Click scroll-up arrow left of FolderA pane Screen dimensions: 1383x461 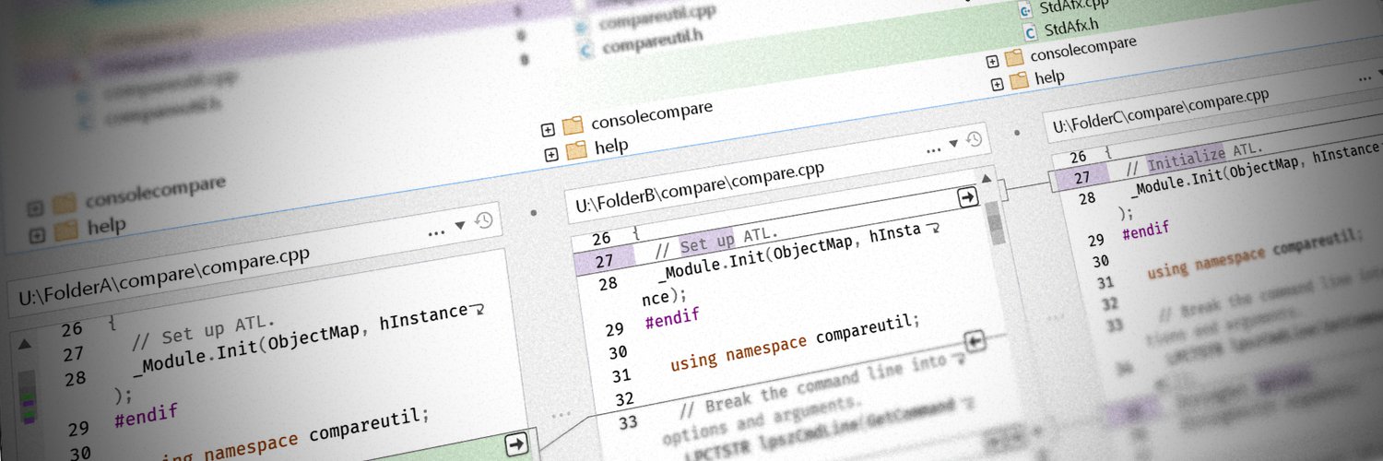click(25, 345)
